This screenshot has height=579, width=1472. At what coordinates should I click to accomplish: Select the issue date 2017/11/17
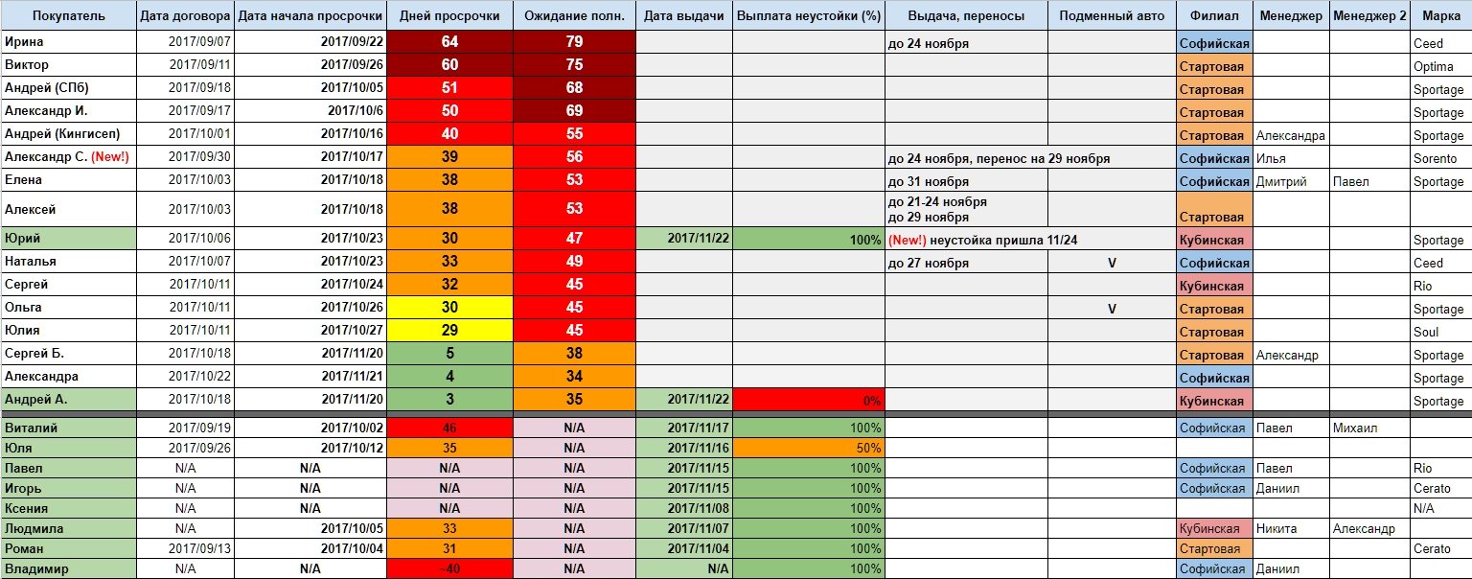pyautogui.click(x=684, y=428)
